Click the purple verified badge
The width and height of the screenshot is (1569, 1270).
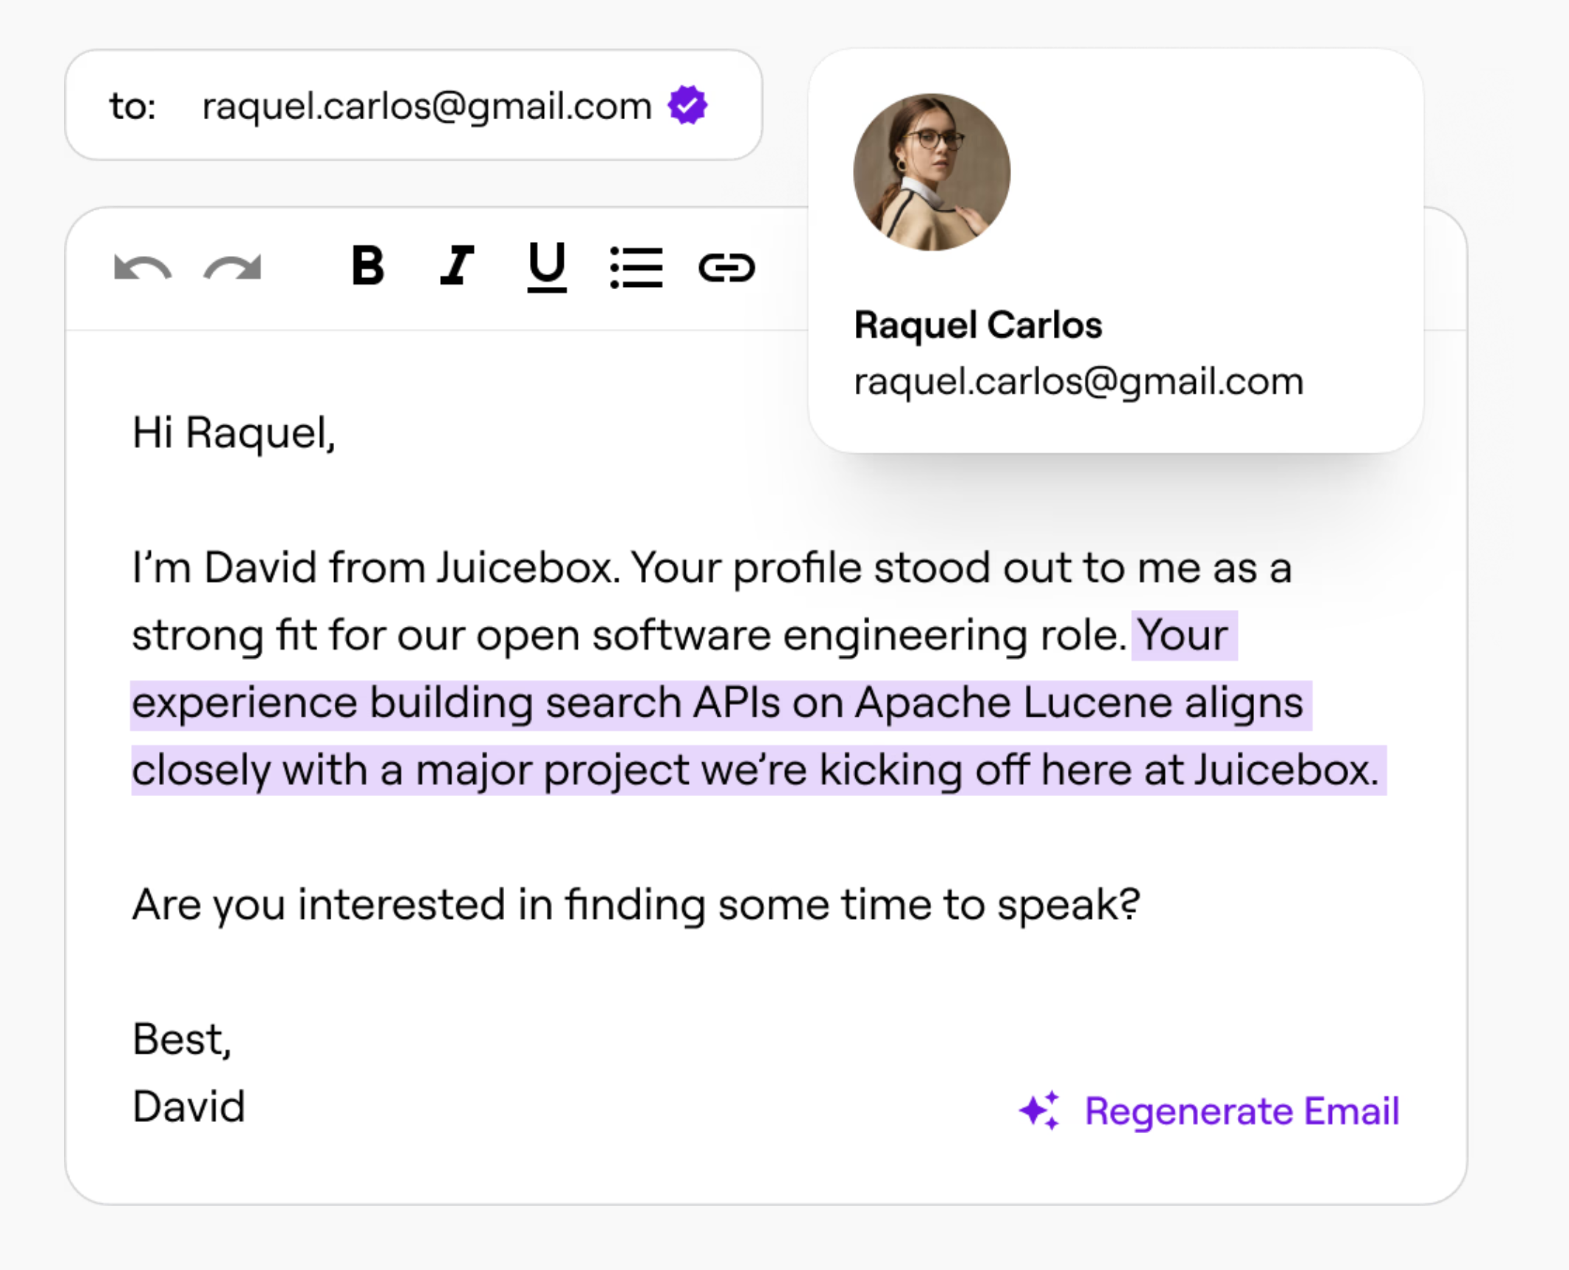[687, 105]
